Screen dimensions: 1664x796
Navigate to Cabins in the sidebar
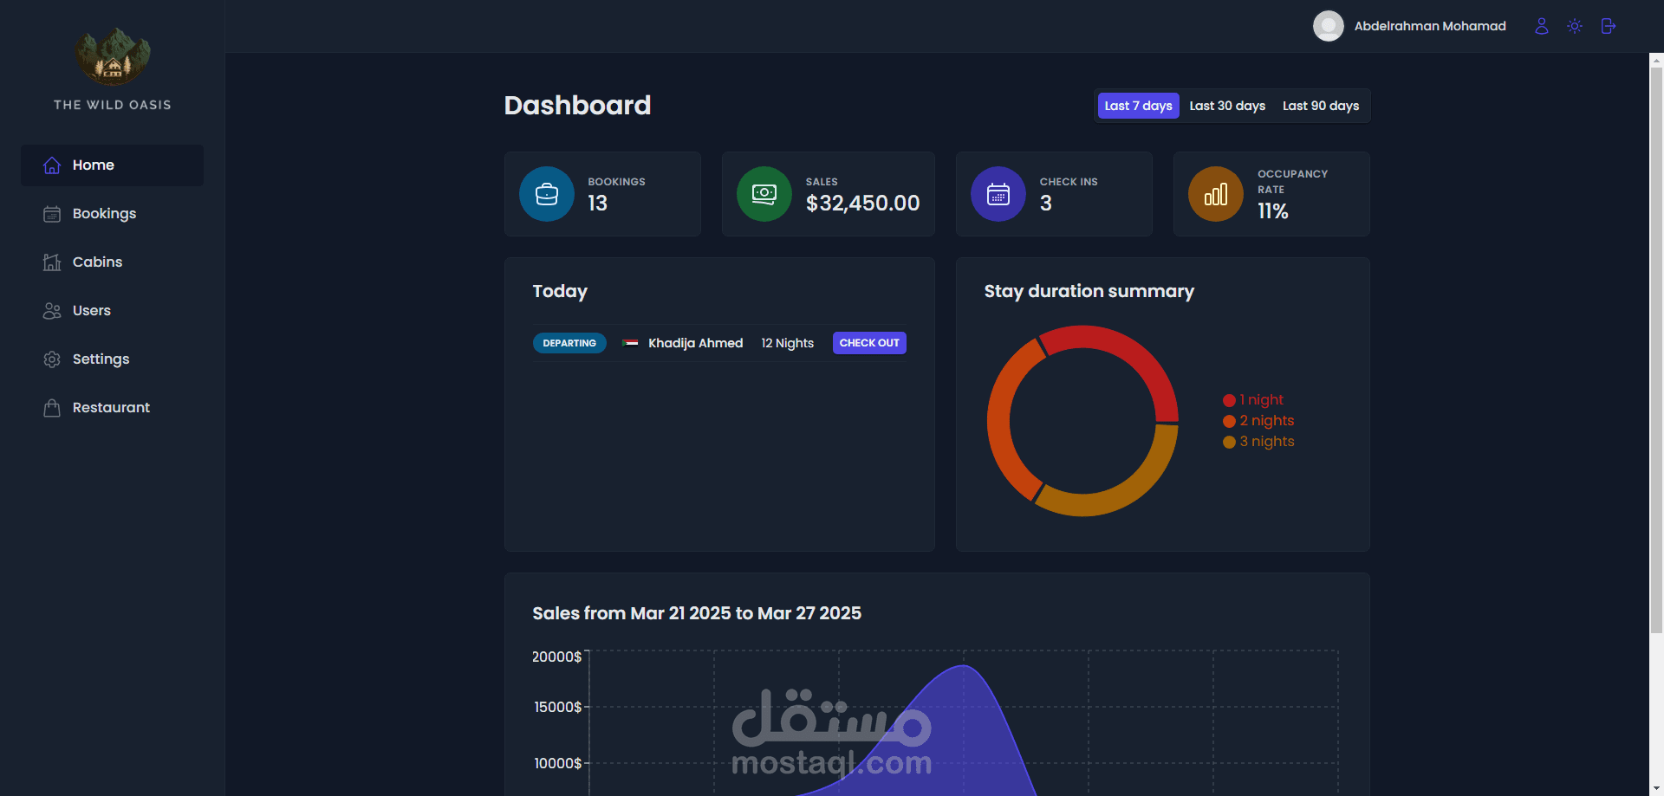(113, 262)
